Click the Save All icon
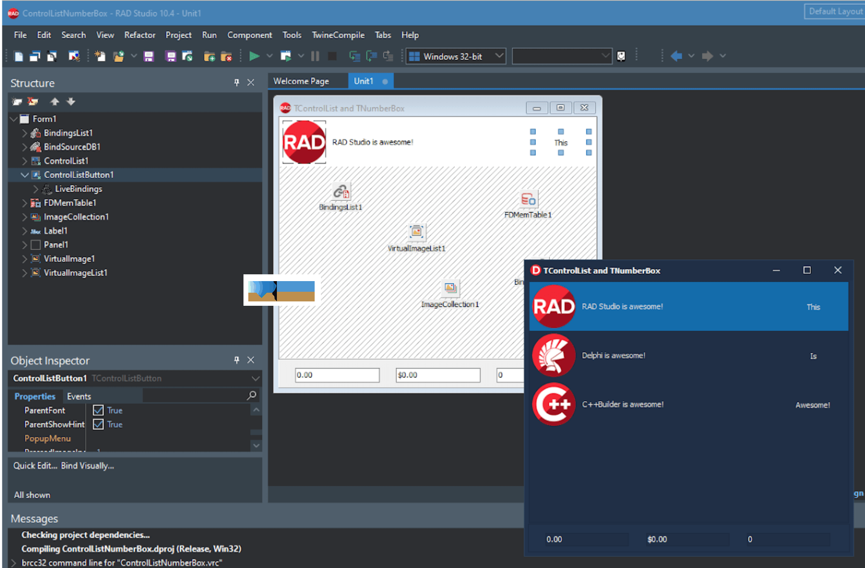The height and width of the screenshot is (568, 865). coord(171,57)
